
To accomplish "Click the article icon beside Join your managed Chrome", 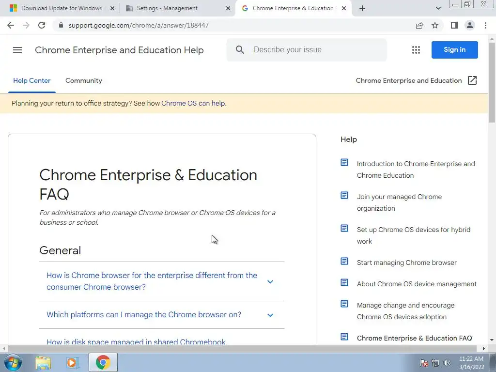I will click(x=344, y=196).
